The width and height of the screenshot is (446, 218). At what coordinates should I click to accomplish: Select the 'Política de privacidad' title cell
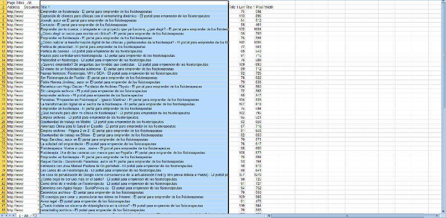(x=134, y=47)
